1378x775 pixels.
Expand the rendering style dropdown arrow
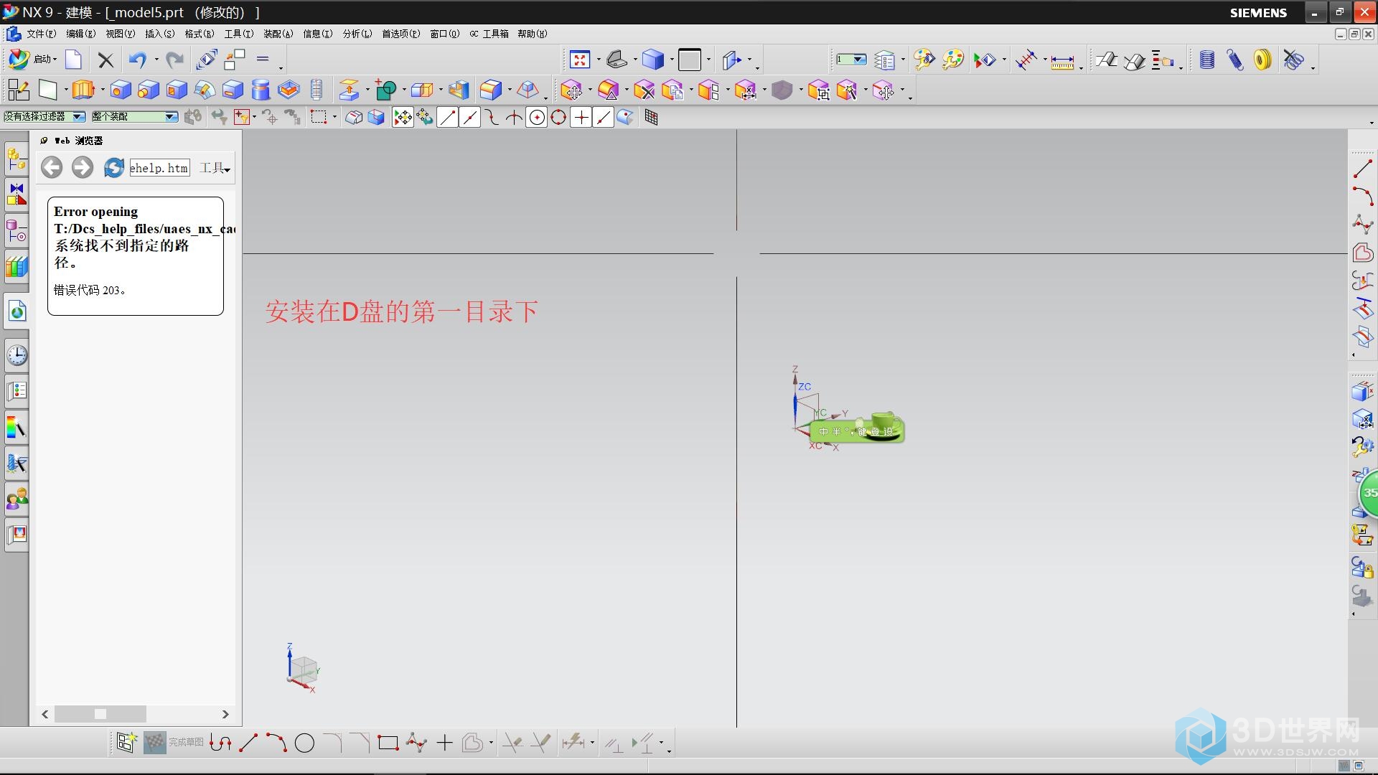point(672,60)
